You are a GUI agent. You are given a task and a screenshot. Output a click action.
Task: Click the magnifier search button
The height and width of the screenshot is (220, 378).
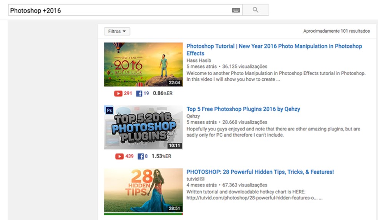click(x=255, y=10)
